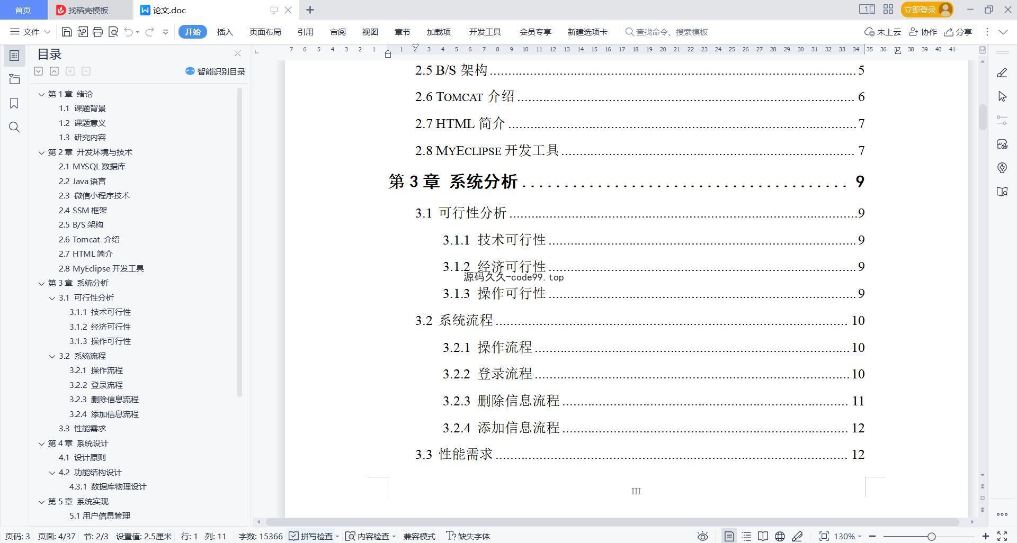The image size is (1017, 543).
Task: Switch to reading view icon in status bar
Action: (x=763, y=536)
